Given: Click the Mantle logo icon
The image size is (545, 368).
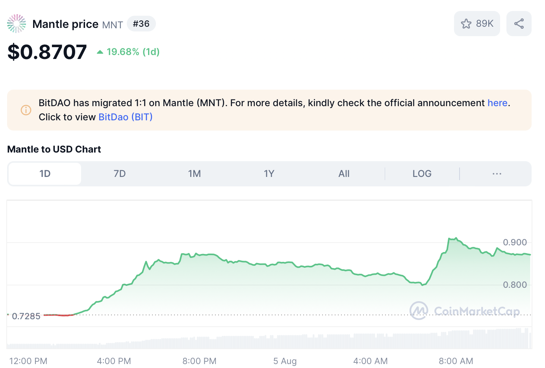Looking at the screenshot, I should pyautogui.click(x=17, y=24).
